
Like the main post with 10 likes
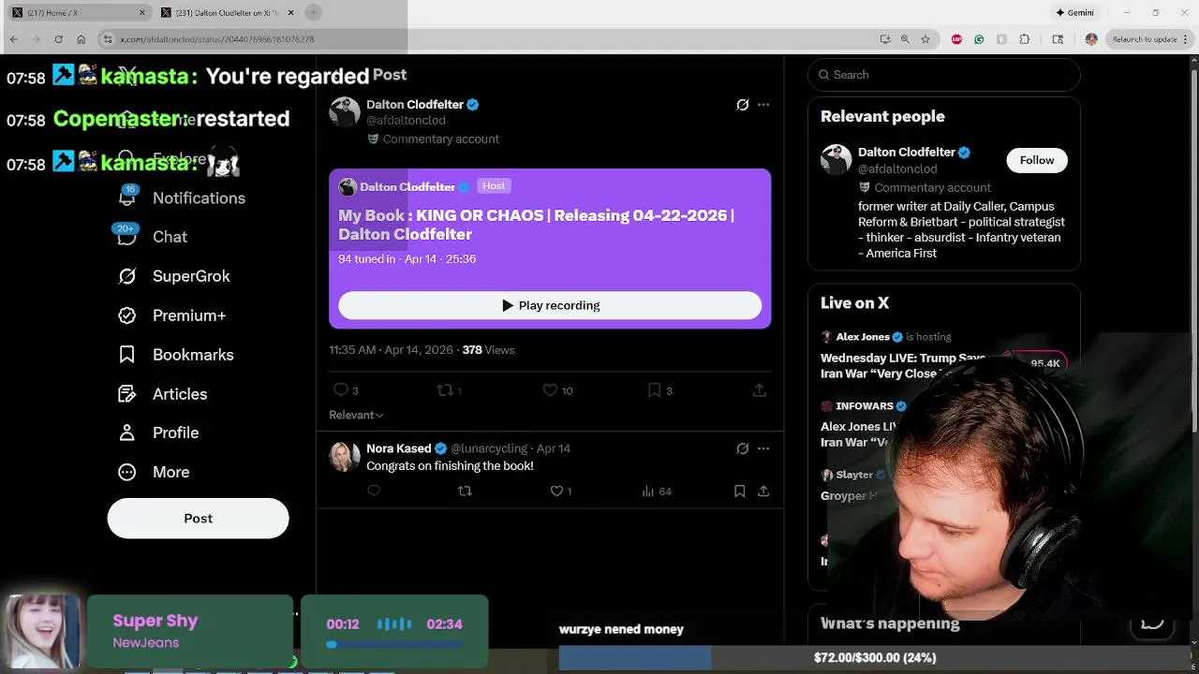(550, 389)
